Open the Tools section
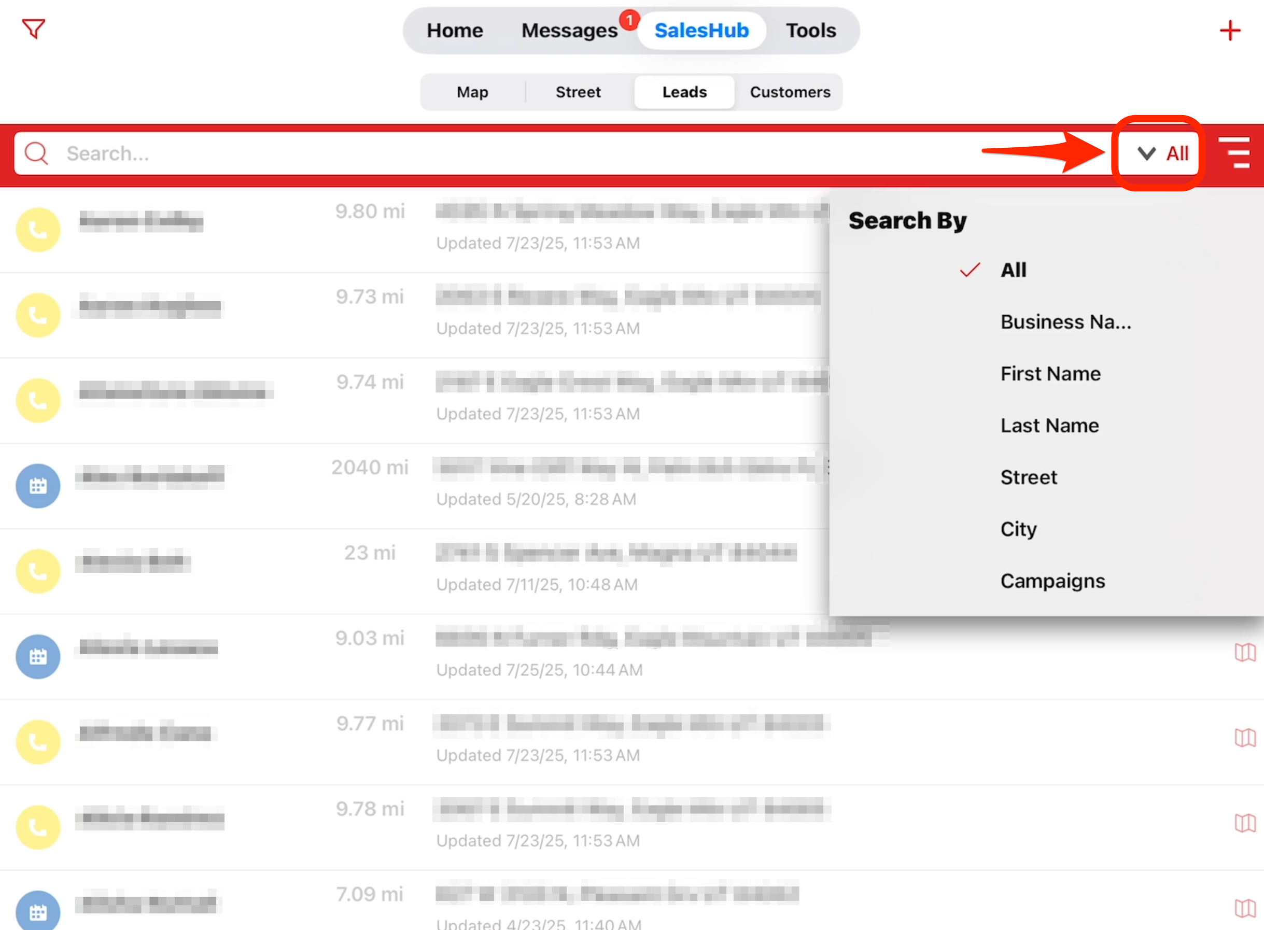The height and width of the screenshot is (930, 1264). coord(810,31)
